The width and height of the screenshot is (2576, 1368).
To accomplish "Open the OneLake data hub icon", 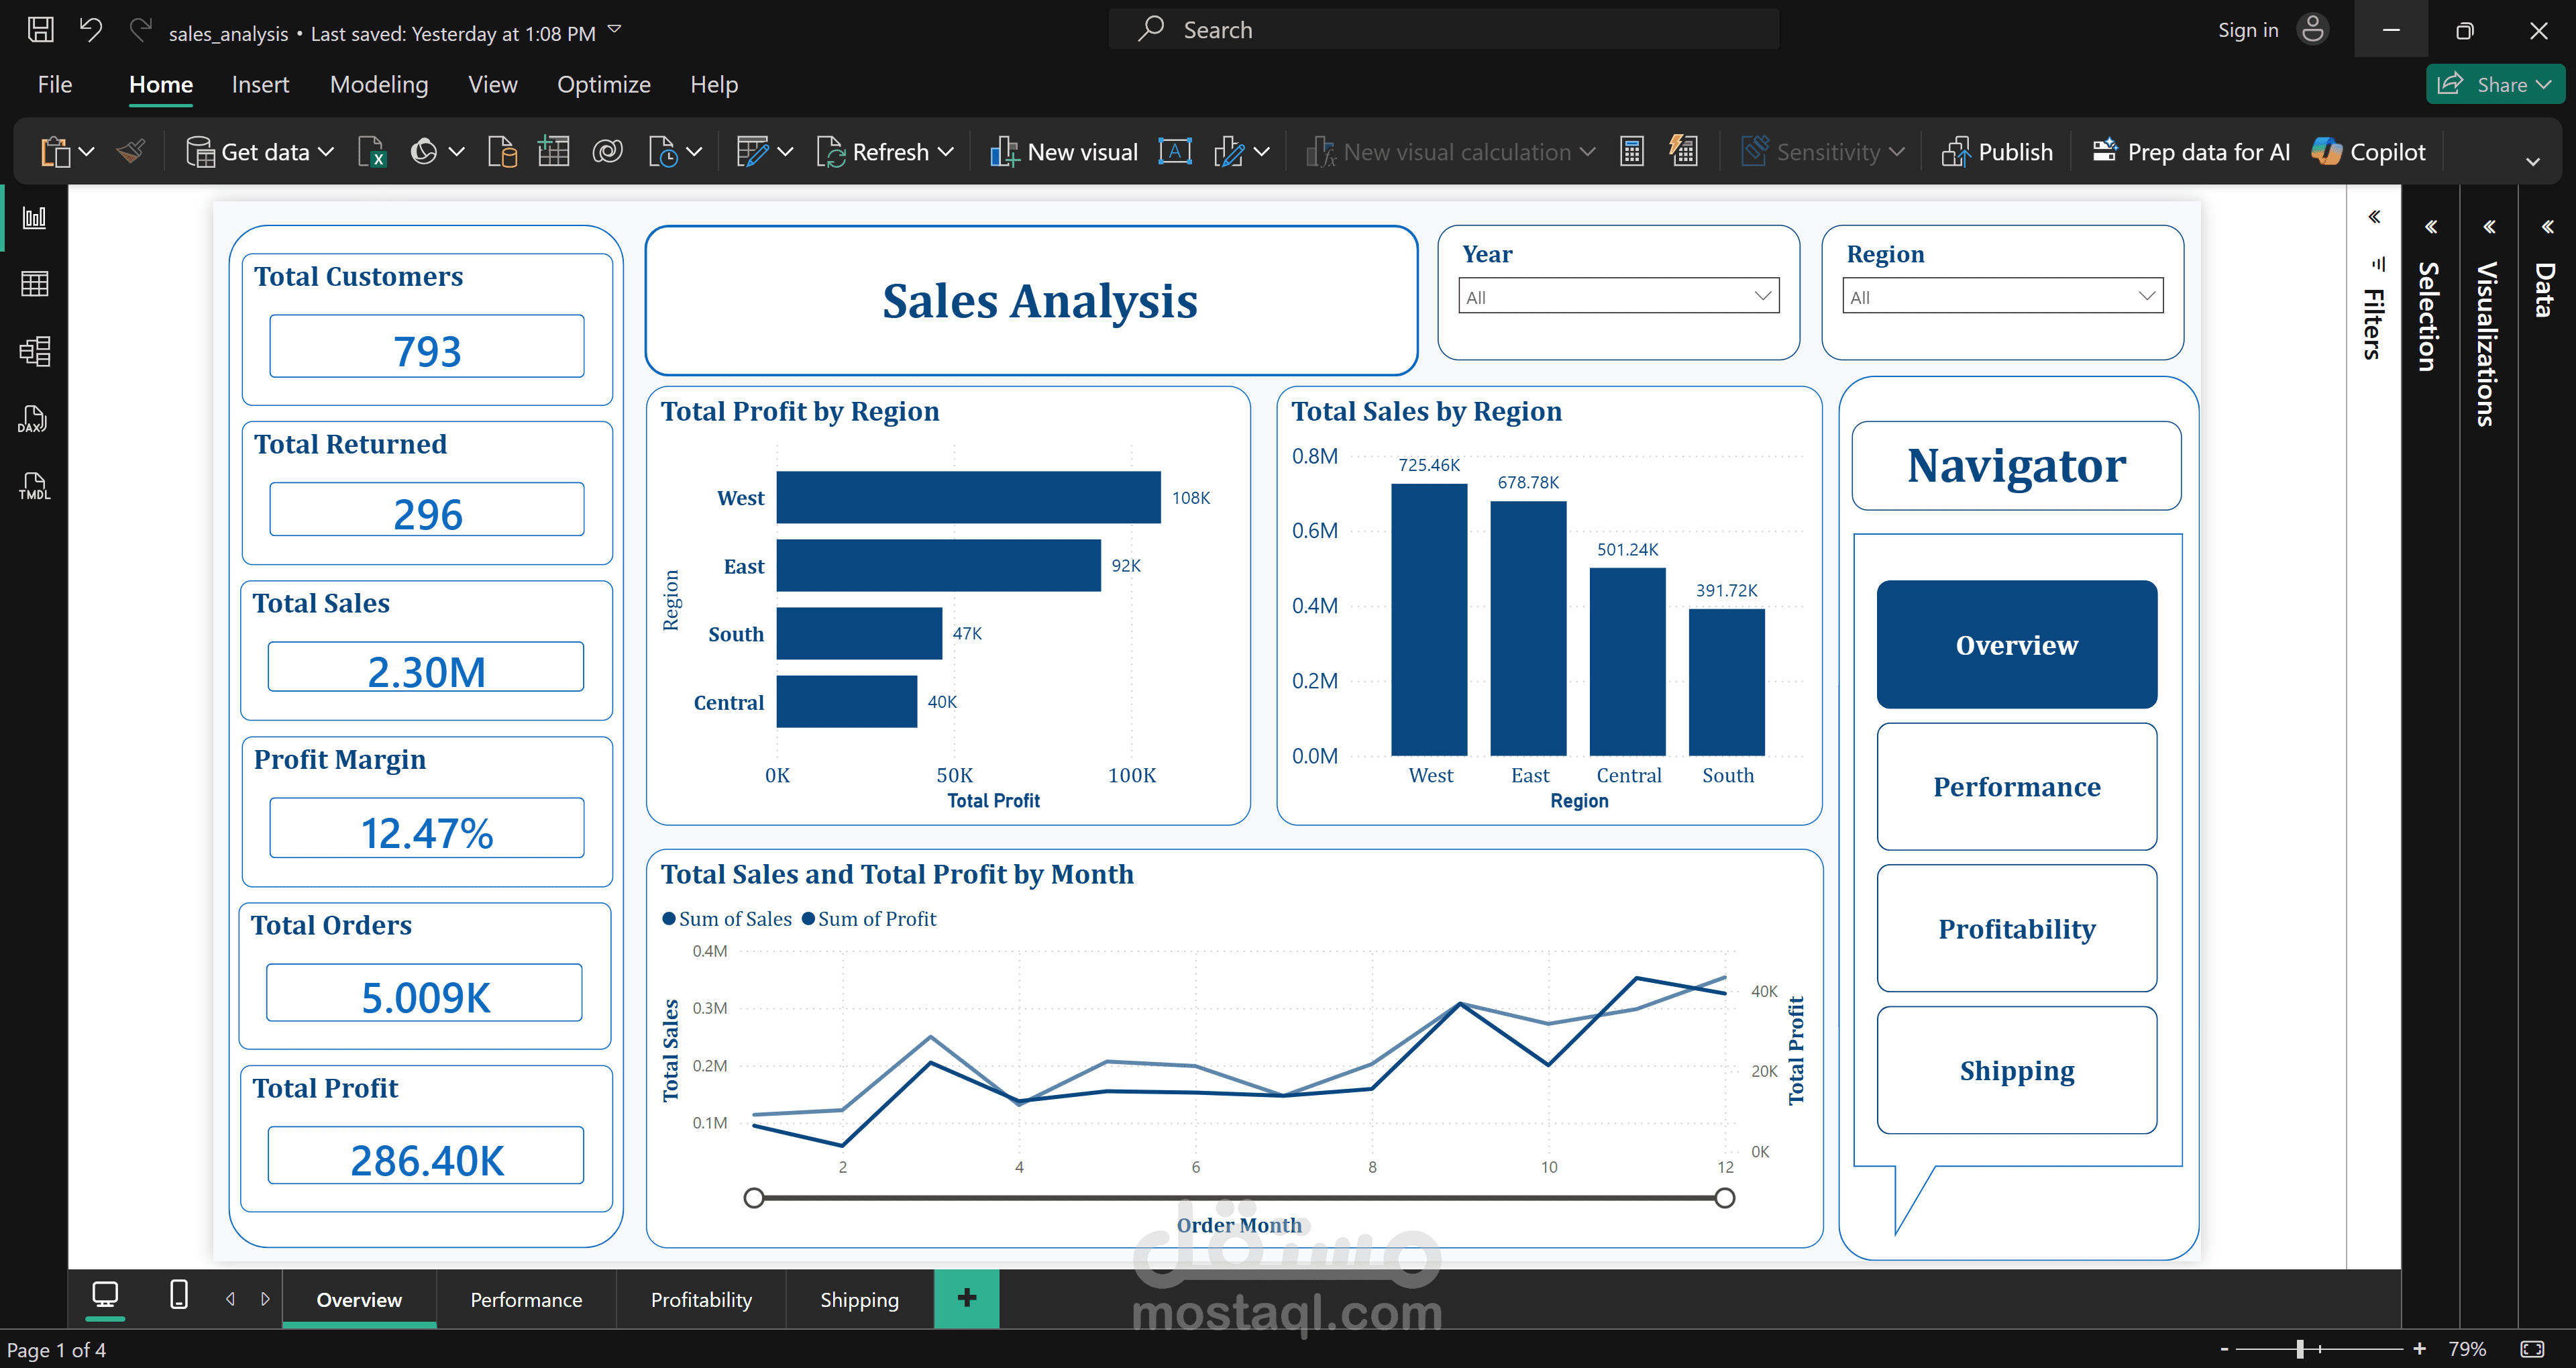I will [424, 152].
